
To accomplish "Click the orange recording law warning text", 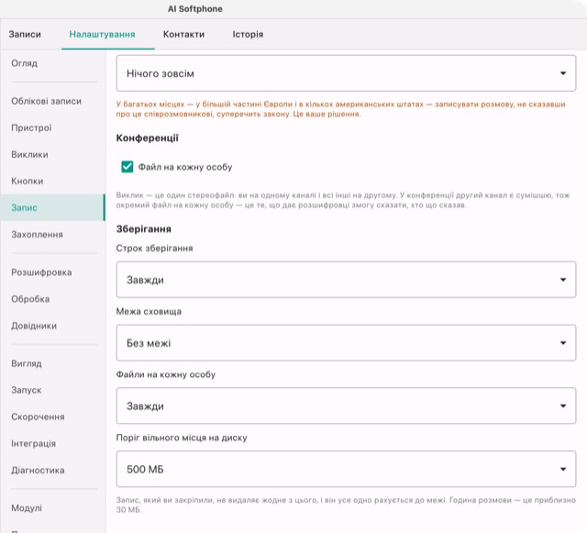I will point(340,109).
